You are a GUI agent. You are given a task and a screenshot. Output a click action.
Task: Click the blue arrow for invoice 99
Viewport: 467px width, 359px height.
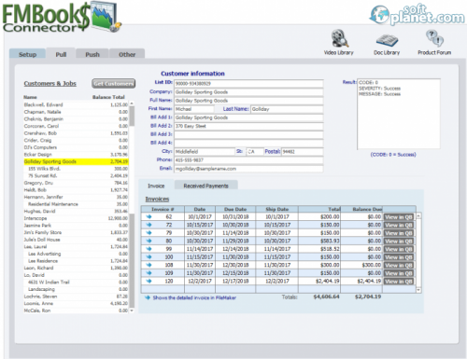[149, 249]
